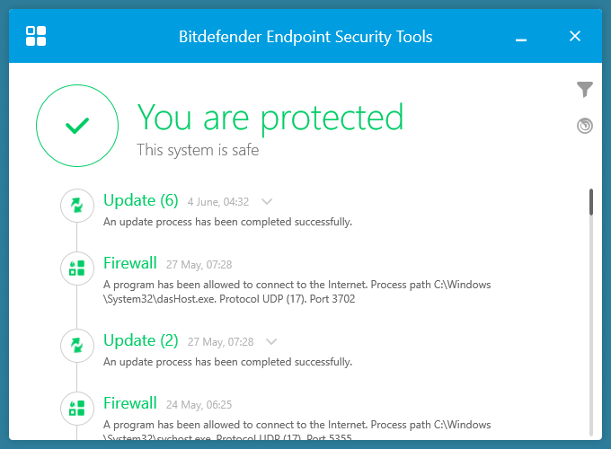Minimize the Bitdefender window

point(522,37)
